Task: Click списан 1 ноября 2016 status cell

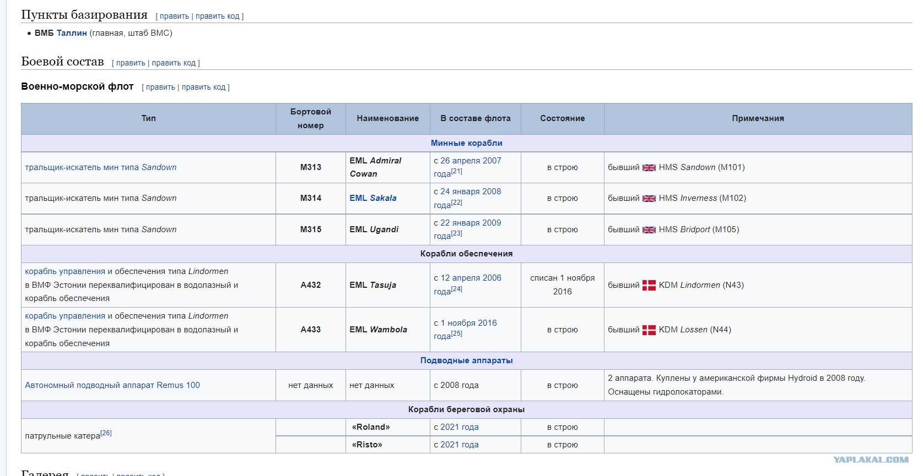Action: tap(563, 285)
